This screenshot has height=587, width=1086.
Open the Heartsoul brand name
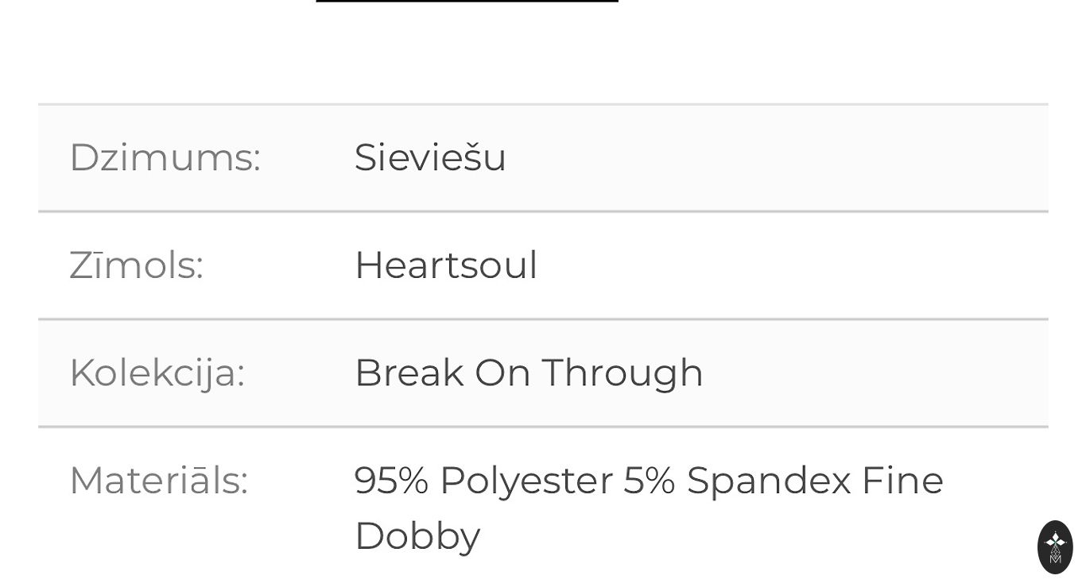pyautogui.click(x=445, y=265)
